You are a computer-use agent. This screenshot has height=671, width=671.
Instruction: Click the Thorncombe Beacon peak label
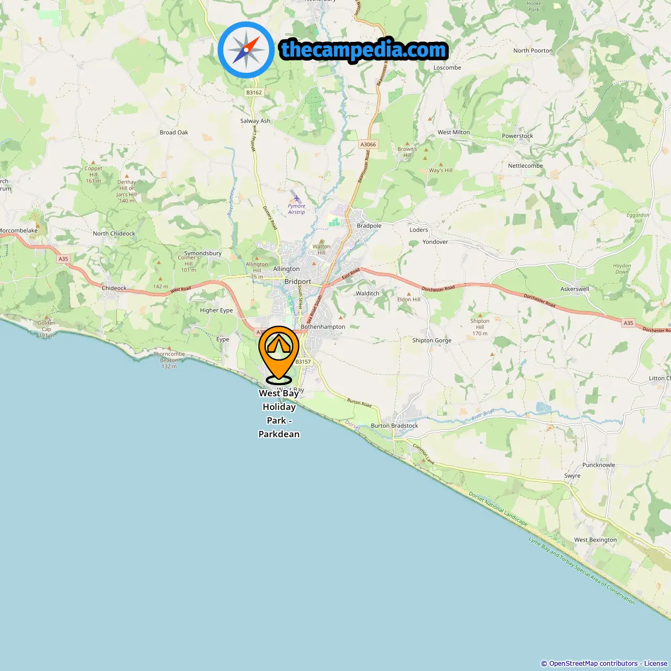coord(169,360)
